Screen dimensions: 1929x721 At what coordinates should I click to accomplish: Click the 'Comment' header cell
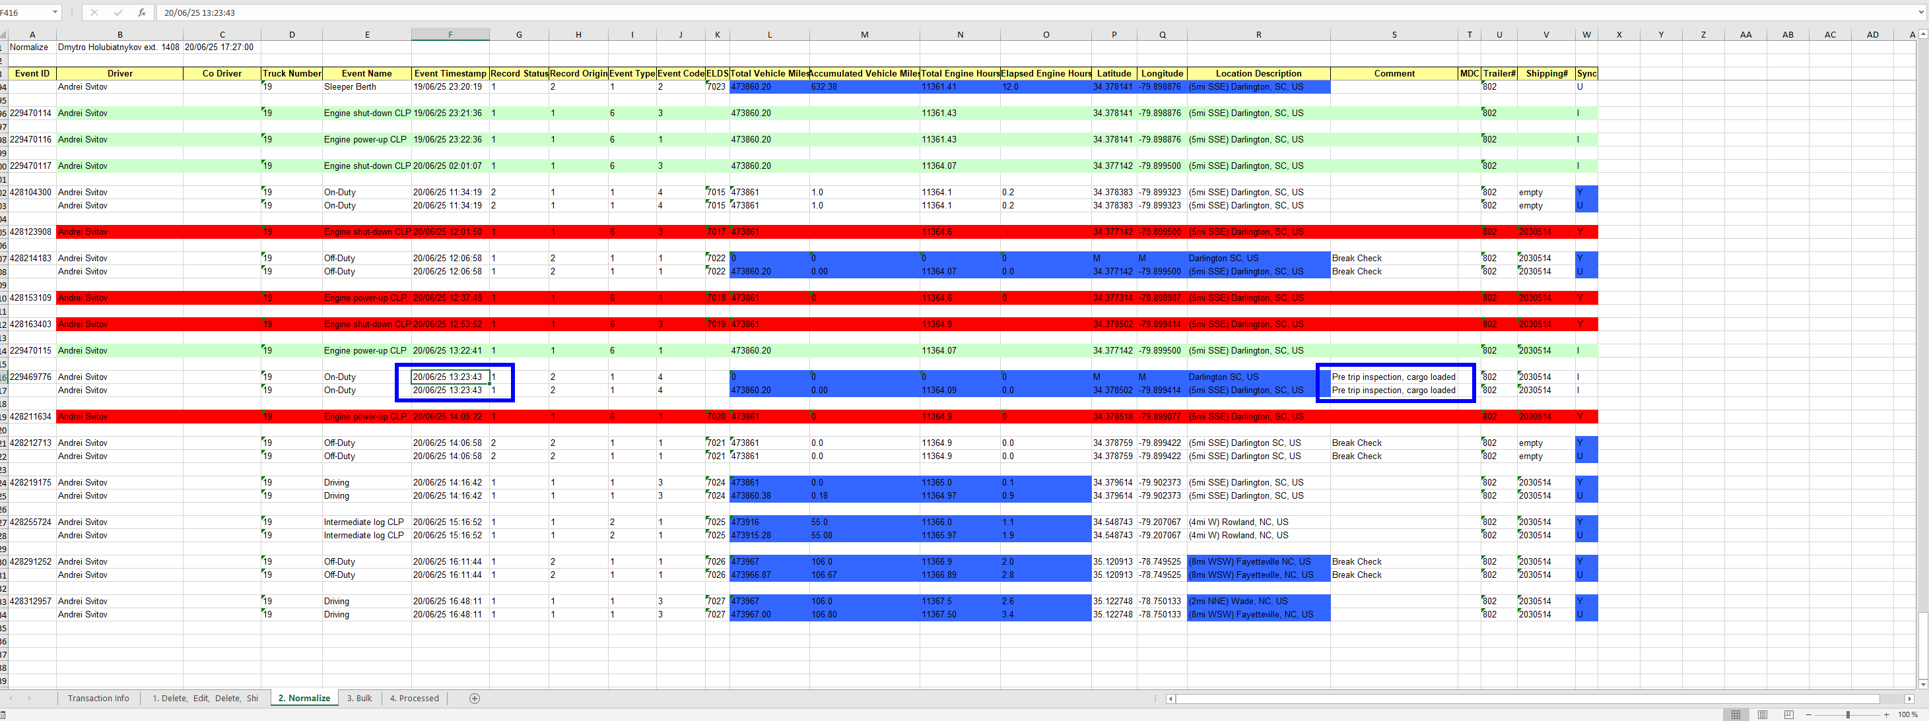(1394, 73)
